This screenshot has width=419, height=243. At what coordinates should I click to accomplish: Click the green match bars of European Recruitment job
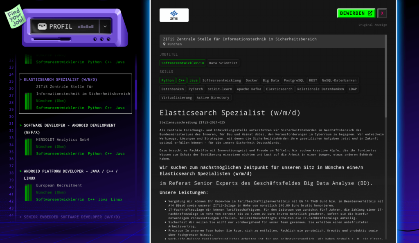point(28,193)
